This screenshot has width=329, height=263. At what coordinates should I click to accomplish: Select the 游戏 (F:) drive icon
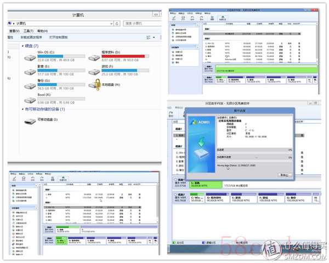click(93, 71)
